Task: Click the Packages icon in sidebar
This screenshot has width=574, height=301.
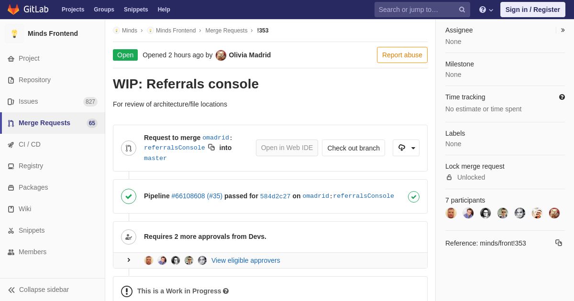Action: point(11,188)
